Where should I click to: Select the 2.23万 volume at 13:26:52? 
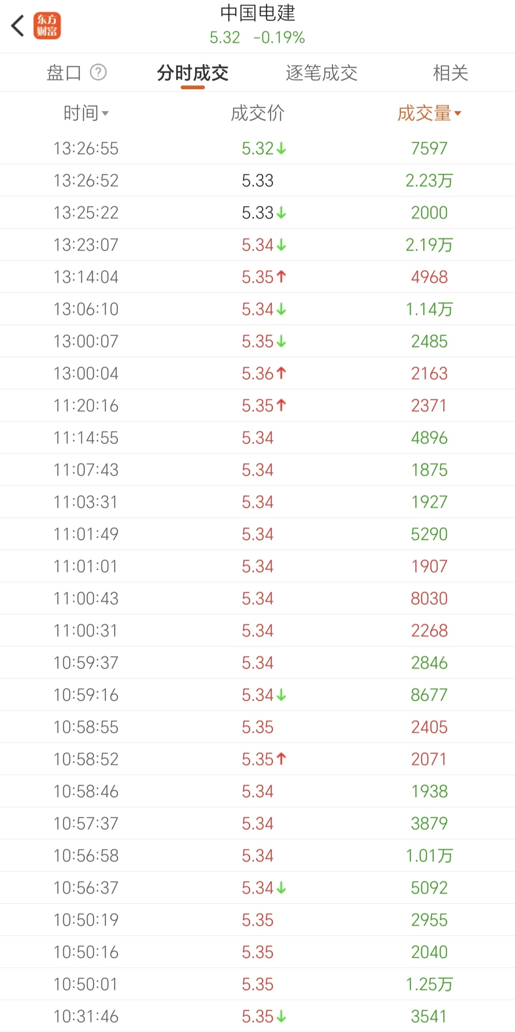tap(429, 181)
